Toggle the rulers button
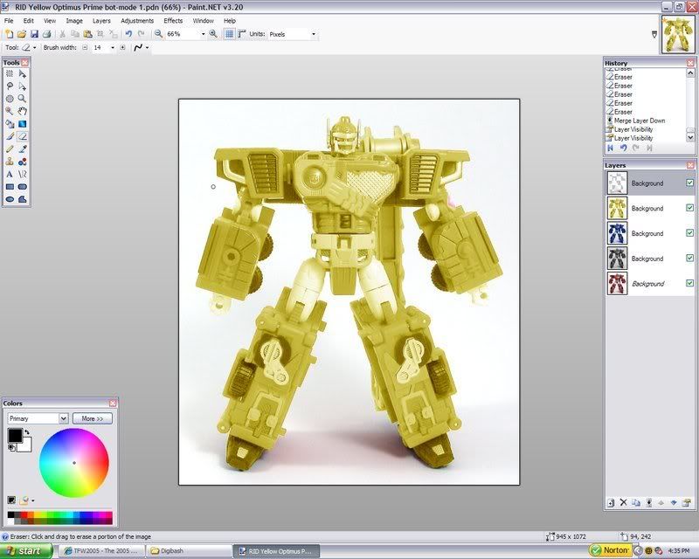The width and height of the screenshot is (699, 559). pyautogui.click(x=242, y=34)
